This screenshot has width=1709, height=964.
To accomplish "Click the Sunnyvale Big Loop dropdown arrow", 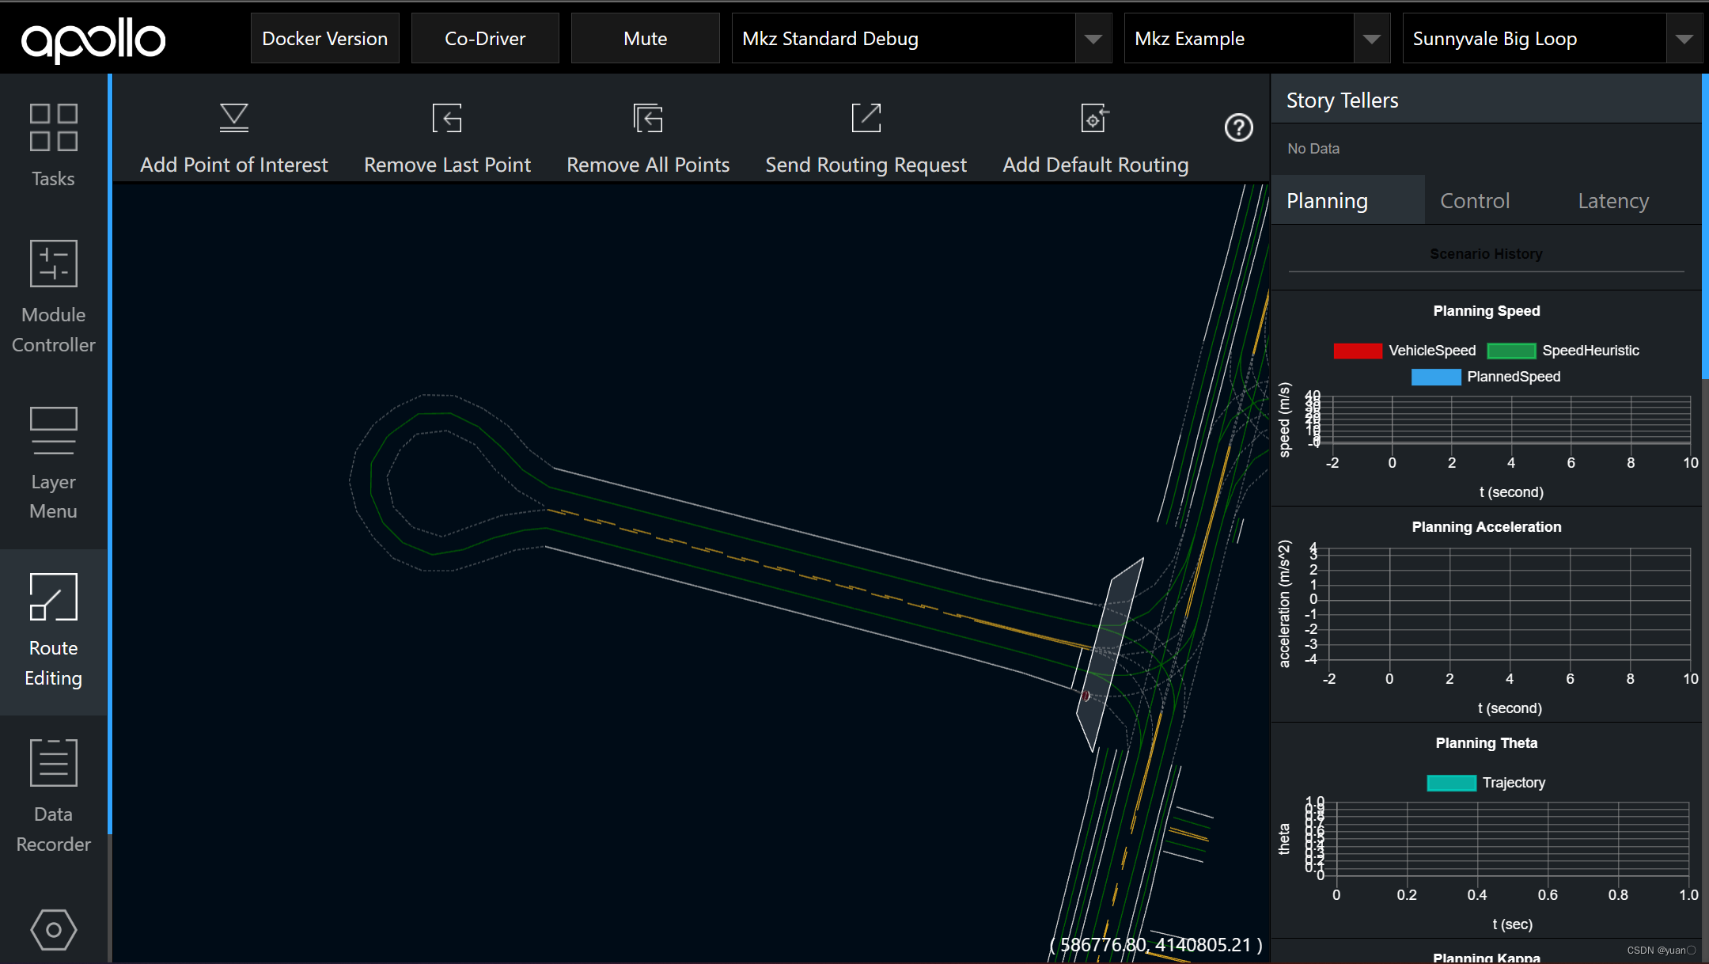I will point(1684,39).
